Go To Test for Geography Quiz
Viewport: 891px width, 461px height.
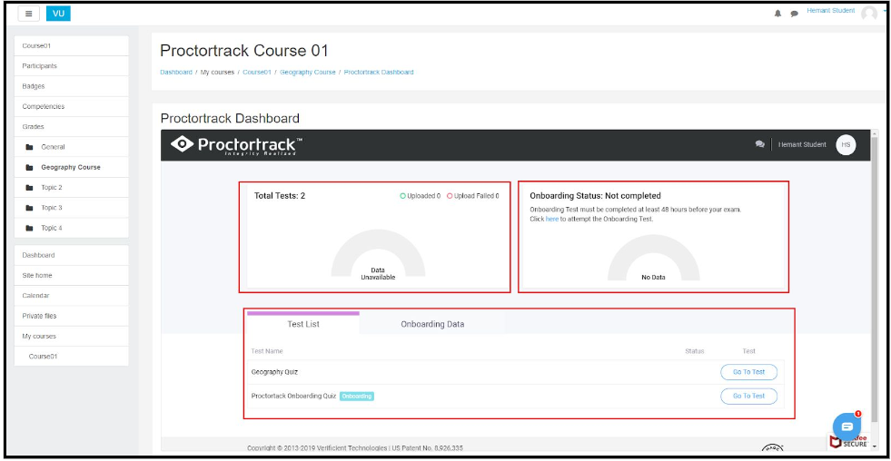tap(748, 372)
